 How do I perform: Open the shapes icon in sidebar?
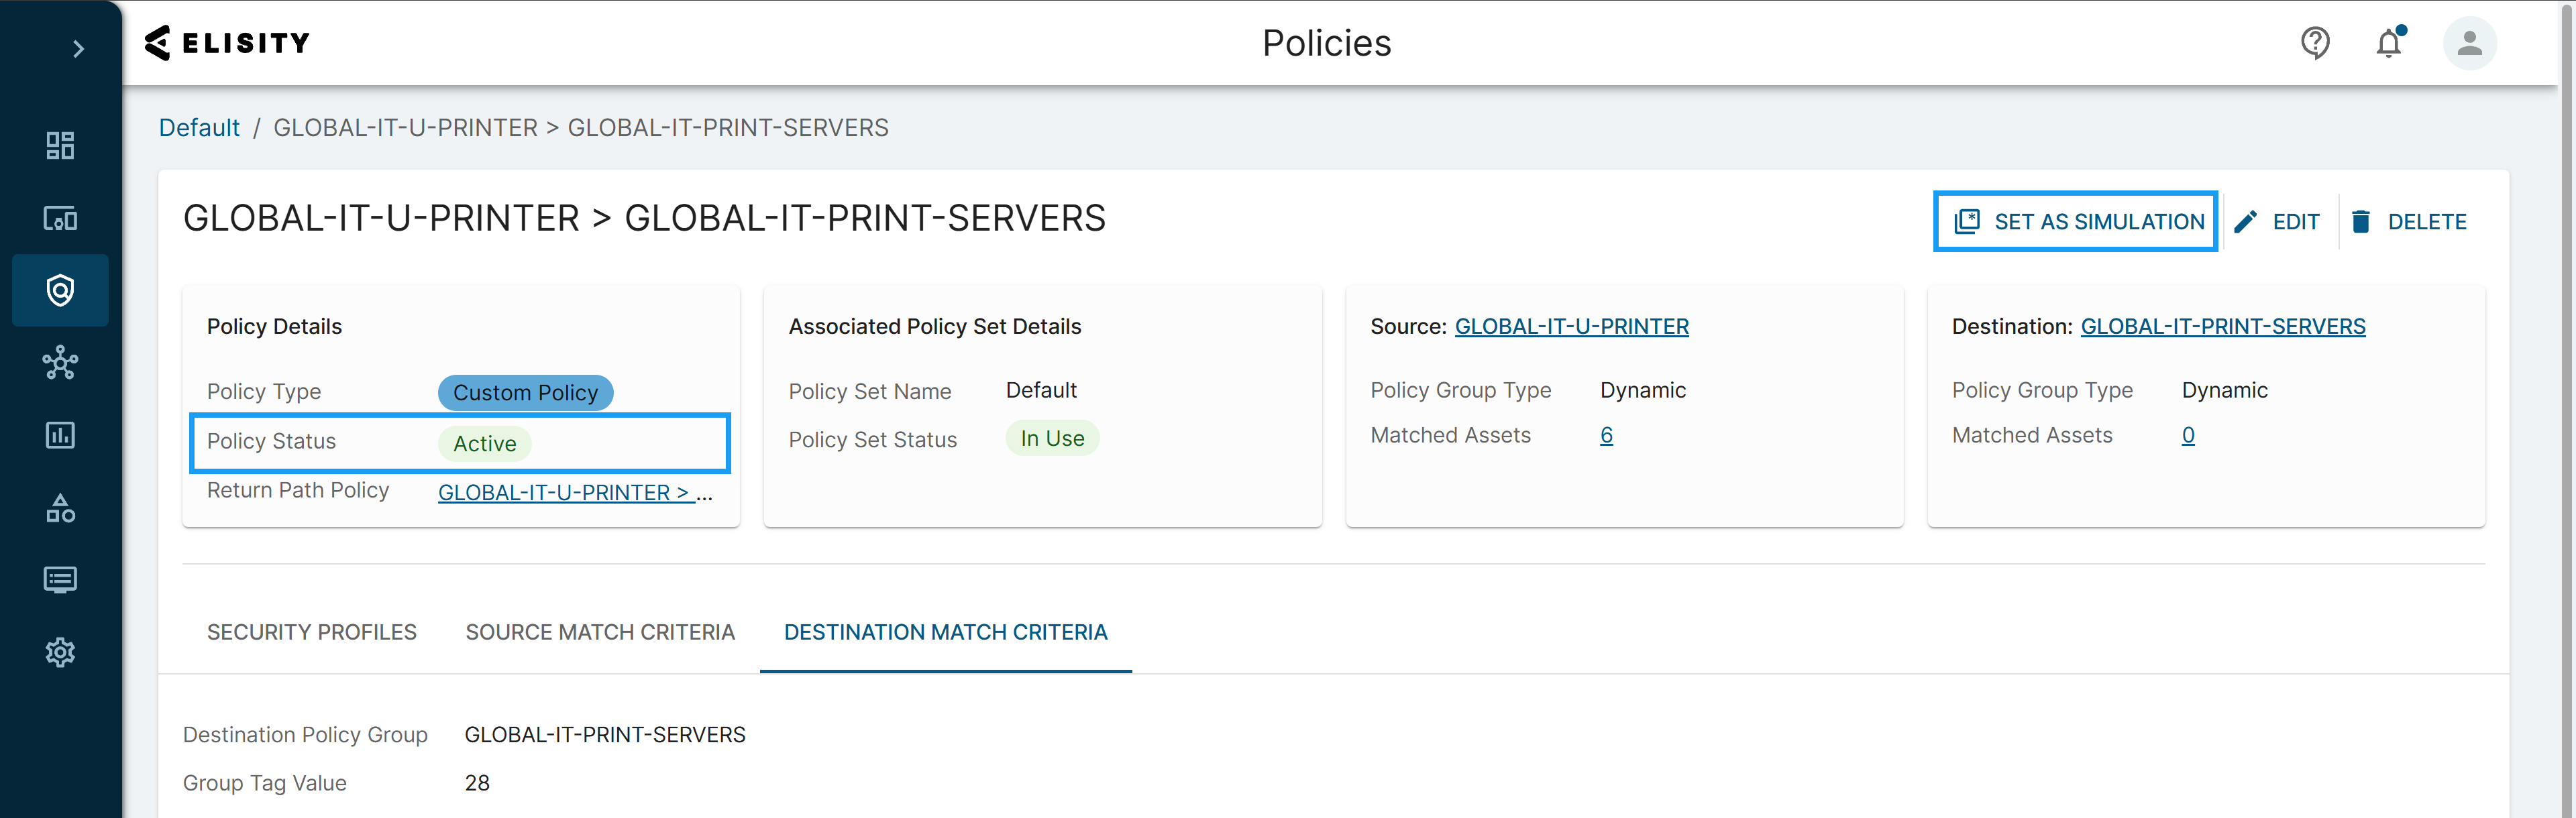[x=60, y=508]
